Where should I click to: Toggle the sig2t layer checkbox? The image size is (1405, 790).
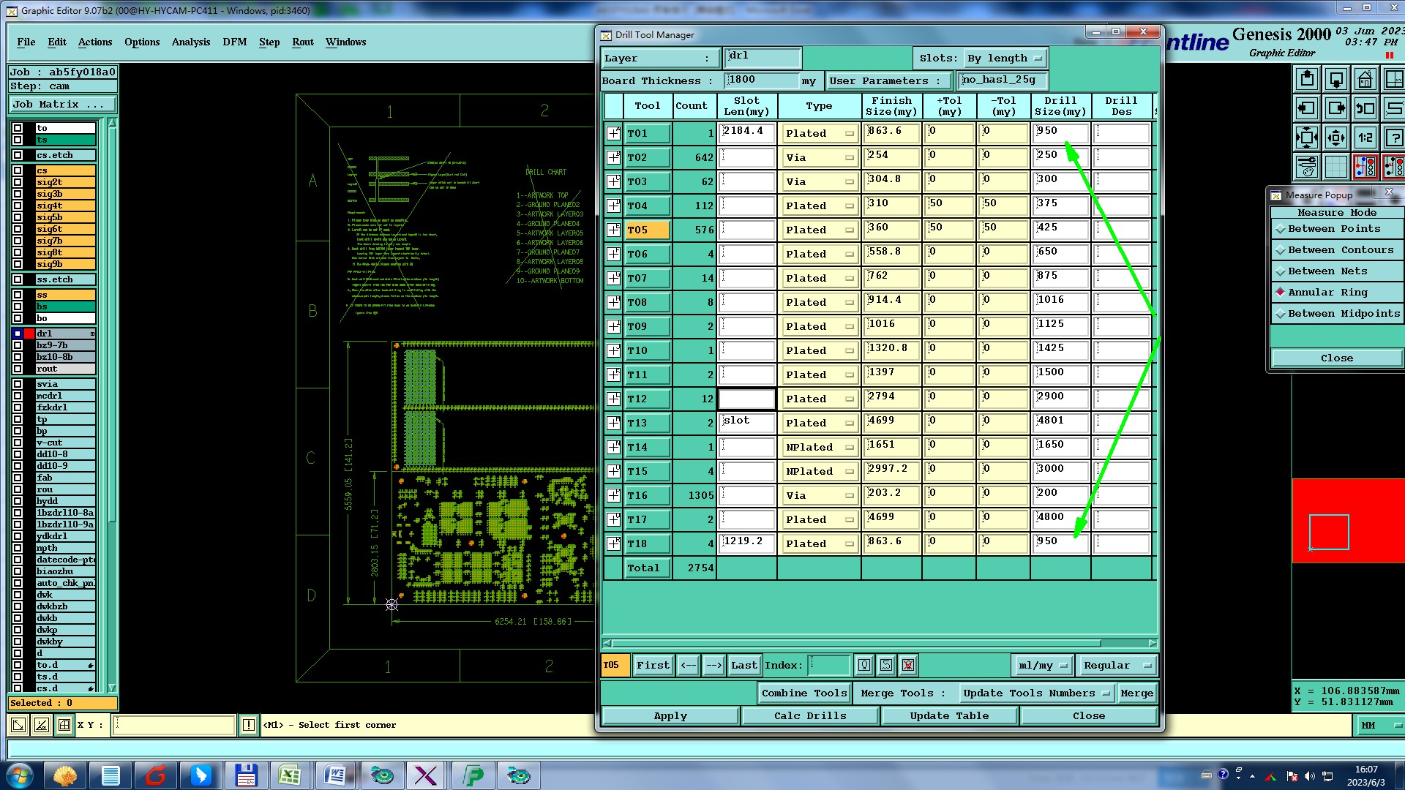pos(18,182)
